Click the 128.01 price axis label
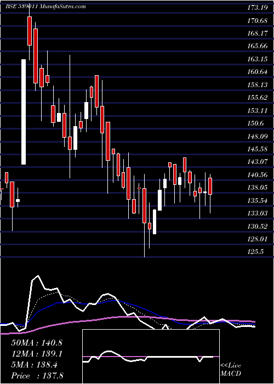The height and width of the screenshot is (384, 274). (258, 239)
